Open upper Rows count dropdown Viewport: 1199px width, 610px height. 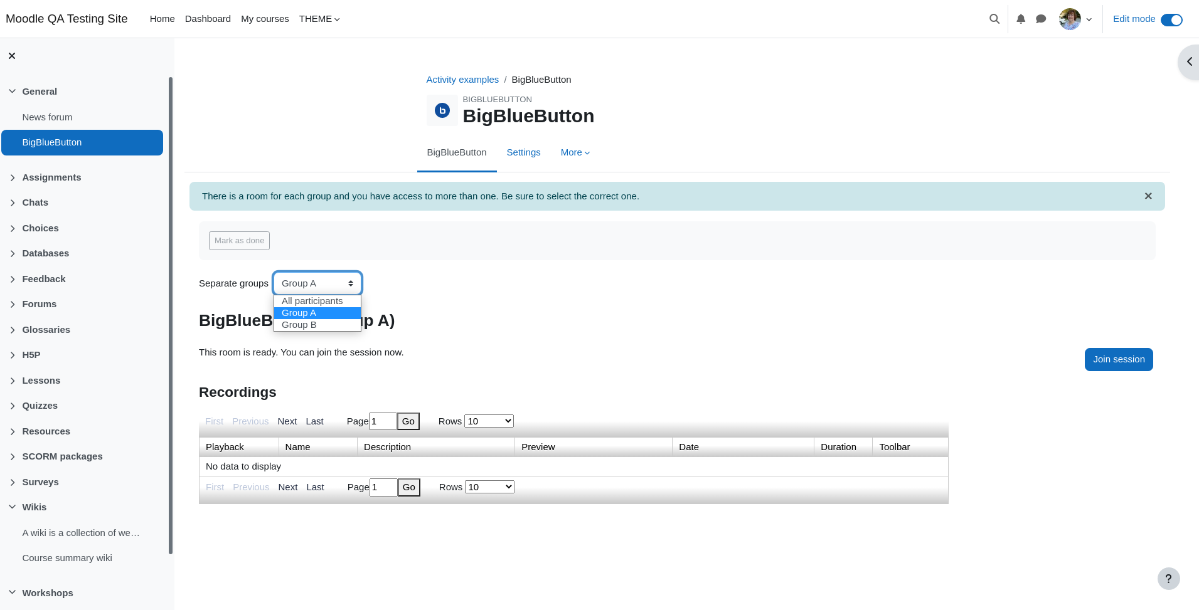pyautogui.click(x=489, y=421)
